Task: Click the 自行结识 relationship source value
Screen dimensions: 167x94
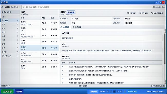Action: coord(129,23)
